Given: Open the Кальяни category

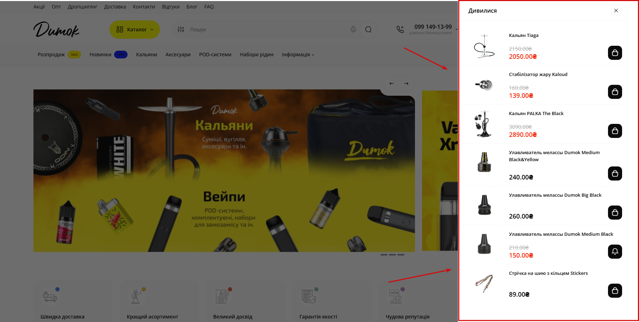Looking at the screenshot, I should [x=147, y=55].
